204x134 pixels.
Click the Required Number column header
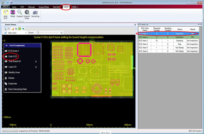click(x=157, y=29)
